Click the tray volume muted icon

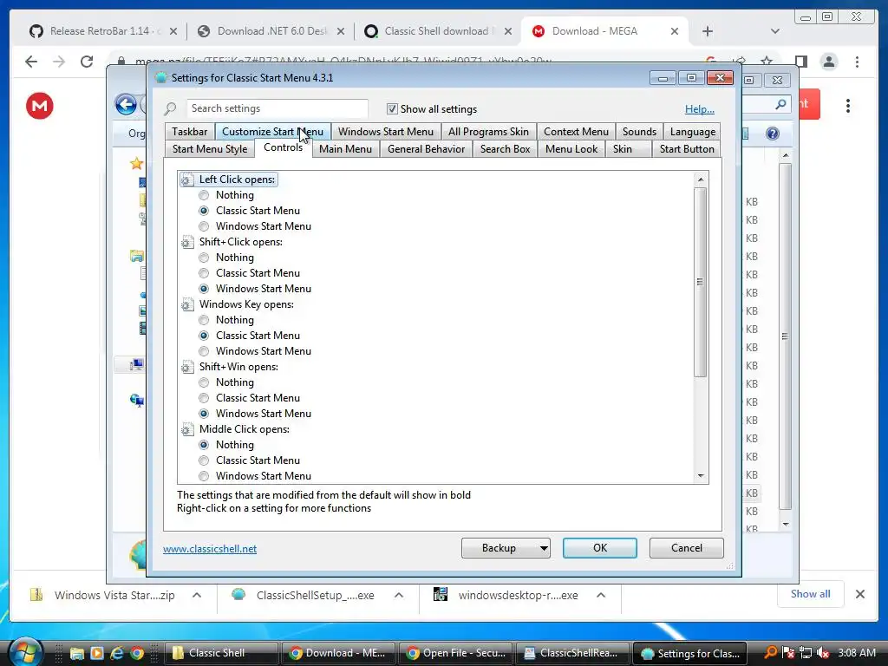pyautogui.click(x=823, y=653)
